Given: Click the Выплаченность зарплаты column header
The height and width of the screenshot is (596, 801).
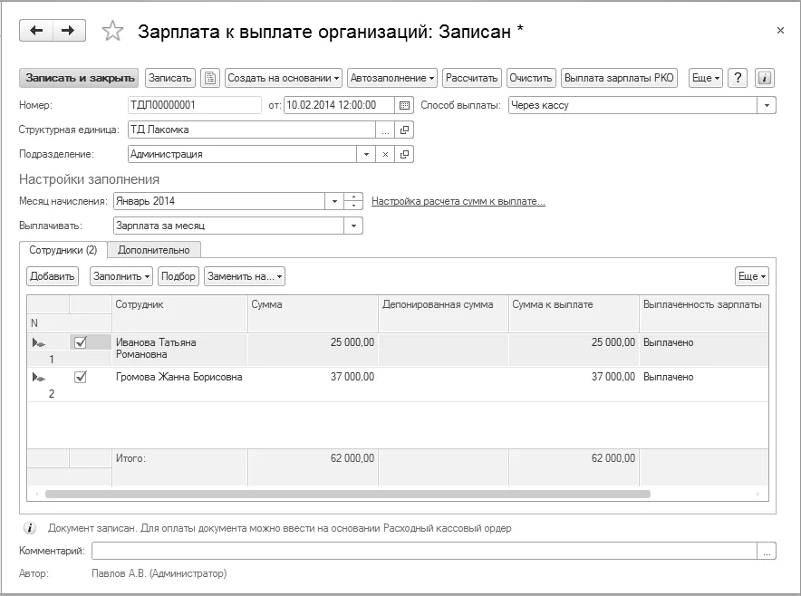Looking at the screenshot, I should coord(703,313).
